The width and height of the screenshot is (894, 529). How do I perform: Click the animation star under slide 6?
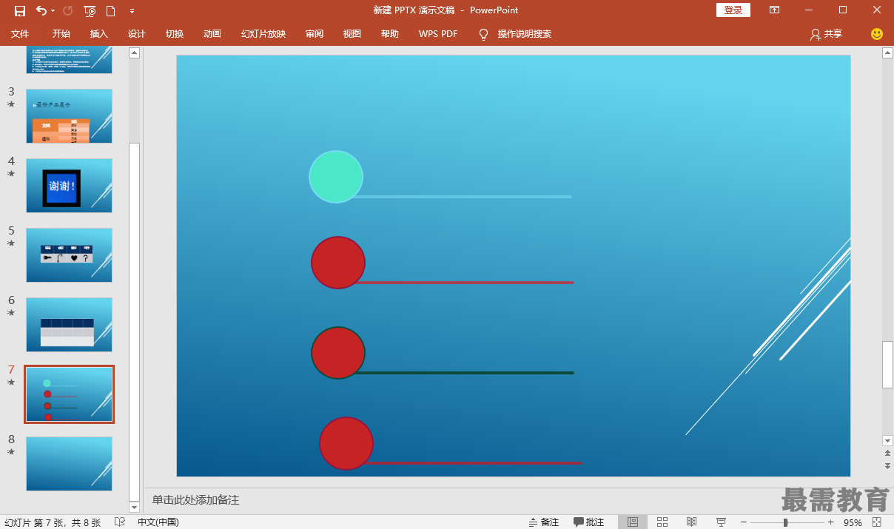[x=11, y=313]
